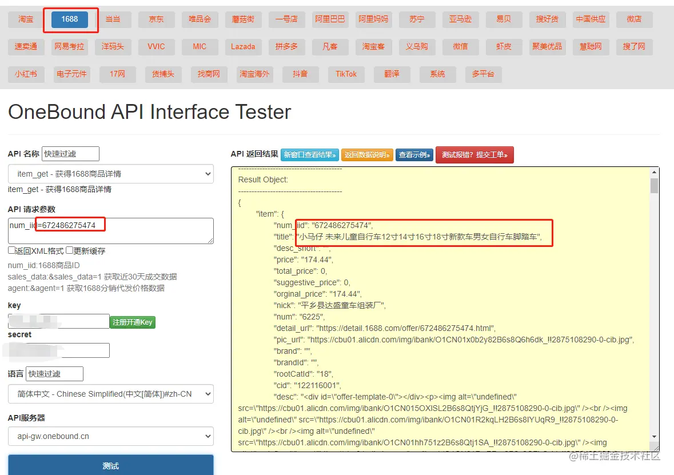Click result panel scroll-up arrow
674x475 pixels.
pyautogui.click(x=654, y=172)
